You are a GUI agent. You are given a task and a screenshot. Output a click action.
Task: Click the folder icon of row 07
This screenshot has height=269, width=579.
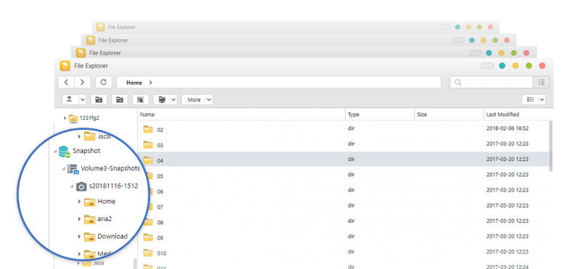point(148,206)
